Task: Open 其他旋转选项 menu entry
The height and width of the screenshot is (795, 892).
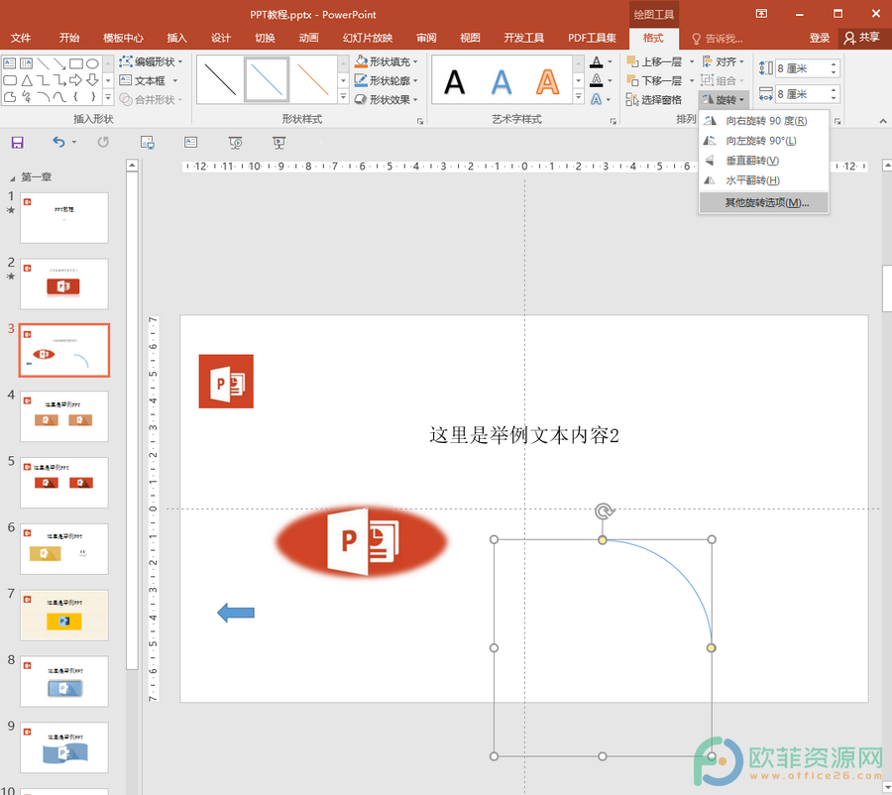Action: [763, 202]
